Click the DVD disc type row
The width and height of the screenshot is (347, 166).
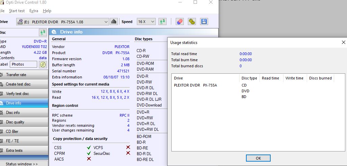(245, 91)
